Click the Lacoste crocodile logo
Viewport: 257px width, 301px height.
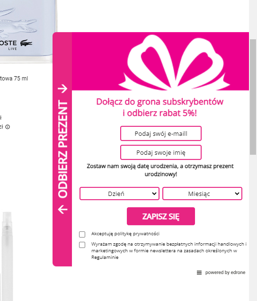[x=27, y=43]
